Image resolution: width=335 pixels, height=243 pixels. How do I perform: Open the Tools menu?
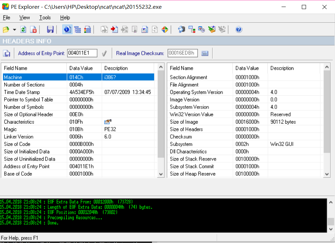point(45,17)
